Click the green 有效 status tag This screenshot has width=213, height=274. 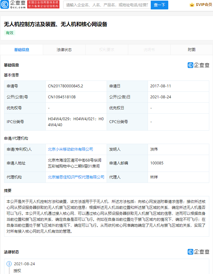pyautogui.click(x=9, y=33)
